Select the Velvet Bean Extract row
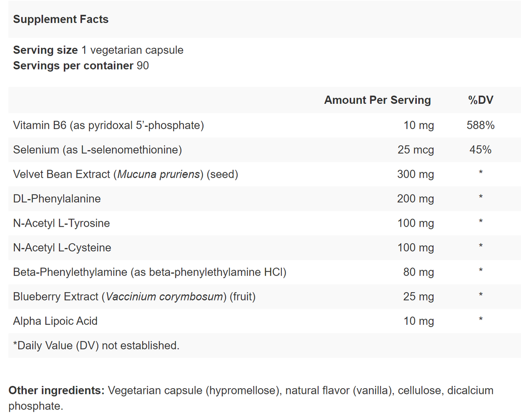 tap(125, 175)
